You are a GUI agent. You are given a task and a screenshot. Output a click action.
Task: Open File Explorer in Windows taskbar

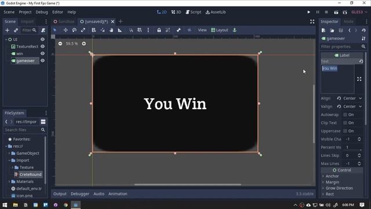pyautogui.click(x=16, y=205)
